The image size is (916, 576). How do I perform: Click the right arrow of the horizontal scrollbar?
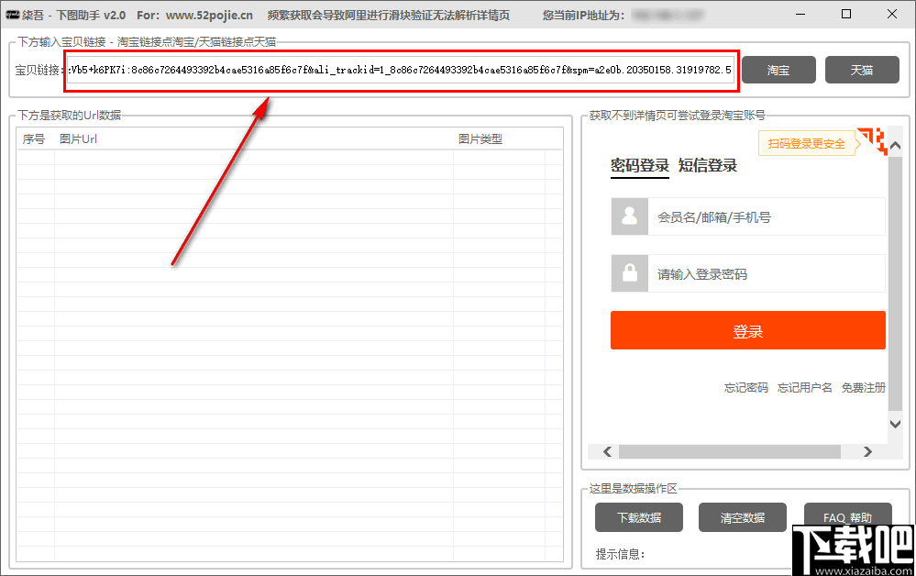coord(867,451)
